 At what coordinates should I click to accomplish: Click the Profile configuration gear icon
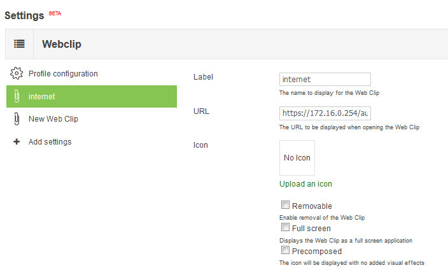pyautogui.click(x=17, y=73)
